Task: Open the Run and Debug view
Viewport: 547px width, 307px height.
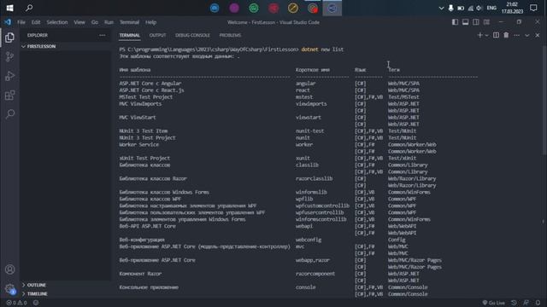Action: [x=9, y=76]
